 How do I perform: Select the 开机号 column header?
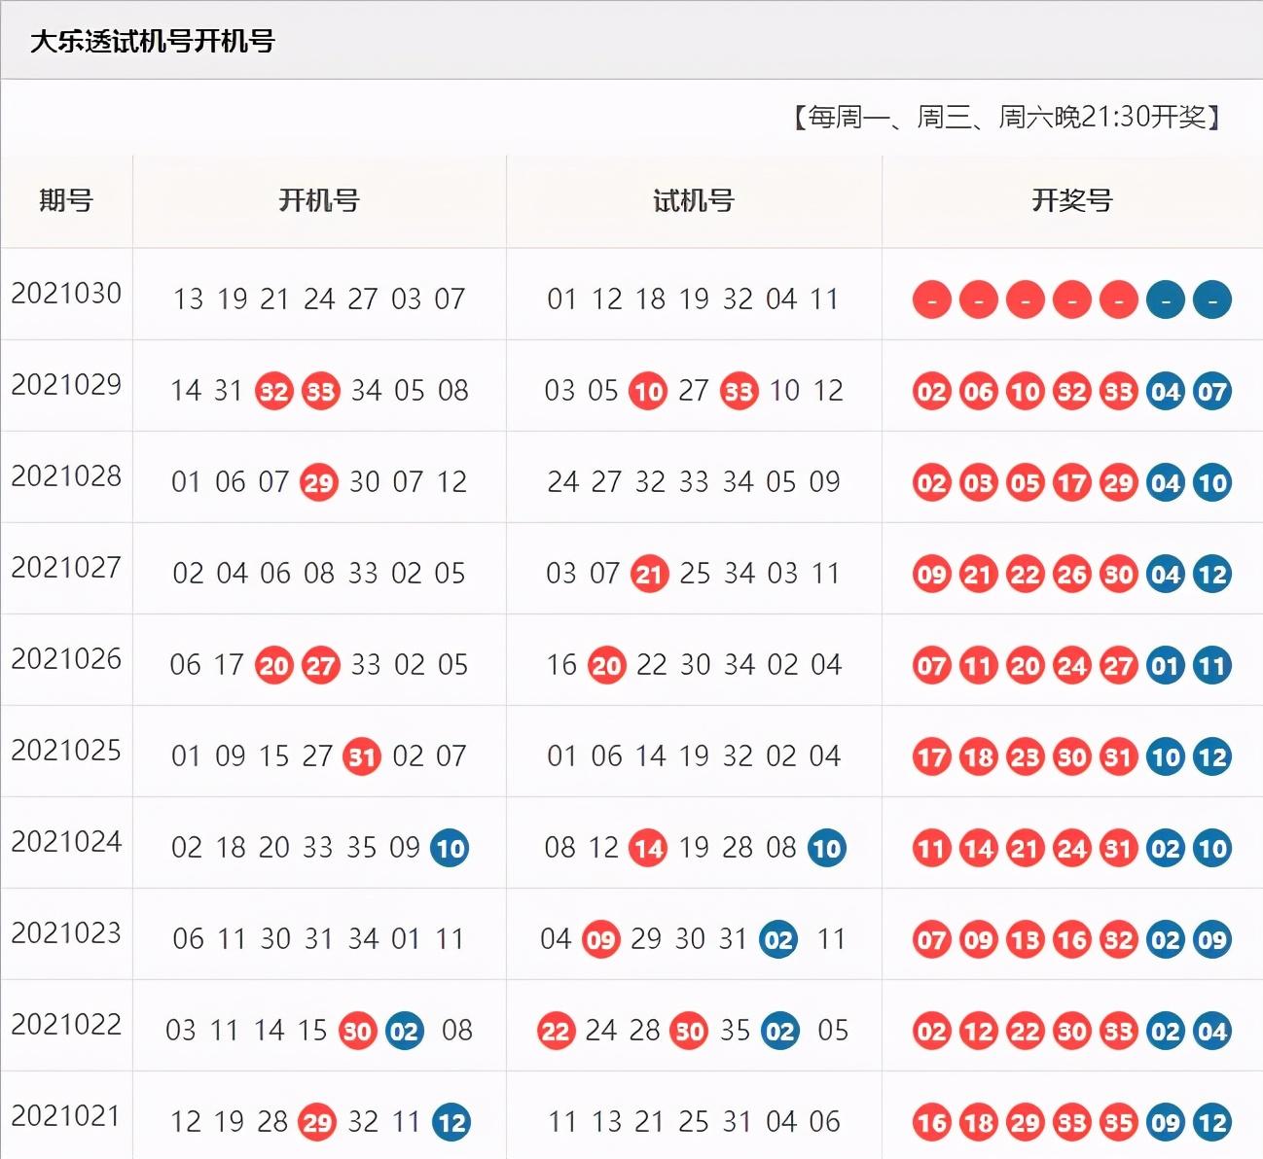pos(319,200)
